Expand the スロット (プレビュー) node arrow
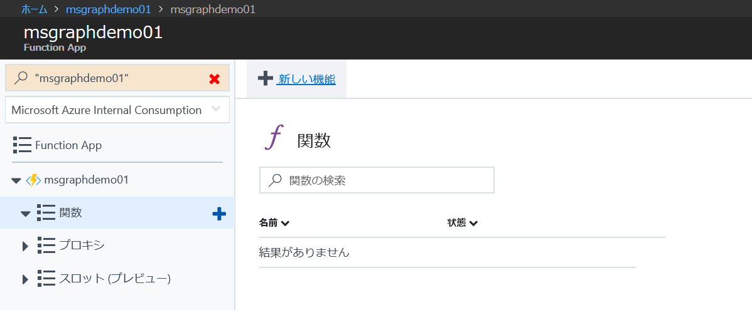752x310 pixels. point(25,279)
